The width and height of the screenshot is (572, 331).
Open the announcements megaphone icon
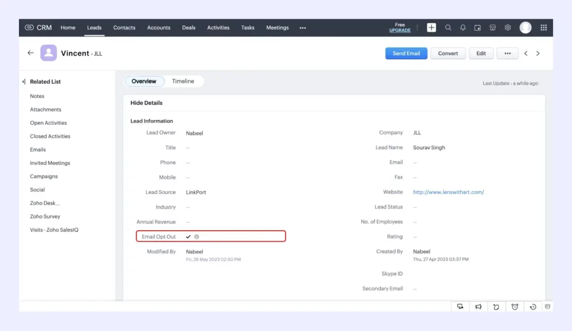tap(478, 307)
